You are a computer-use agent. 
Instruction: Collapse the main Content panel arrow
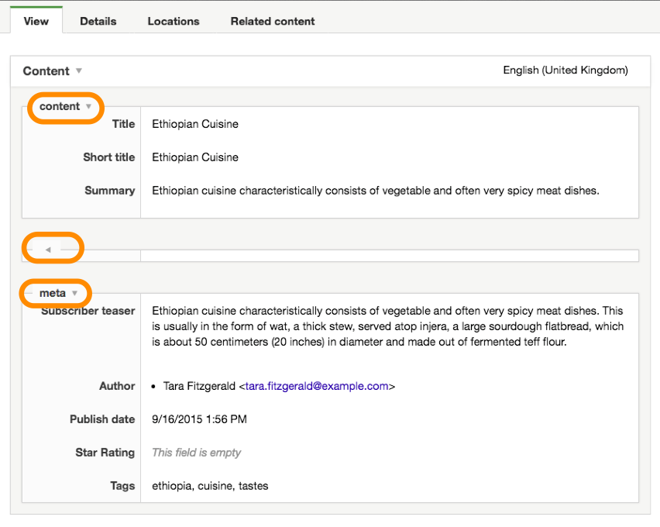point(79,71)
